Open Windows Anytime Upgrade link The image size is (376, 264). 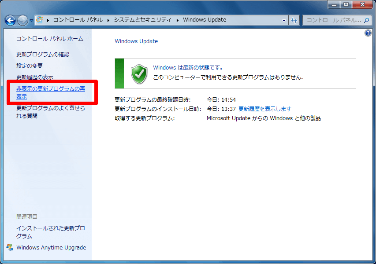[51, 247]
